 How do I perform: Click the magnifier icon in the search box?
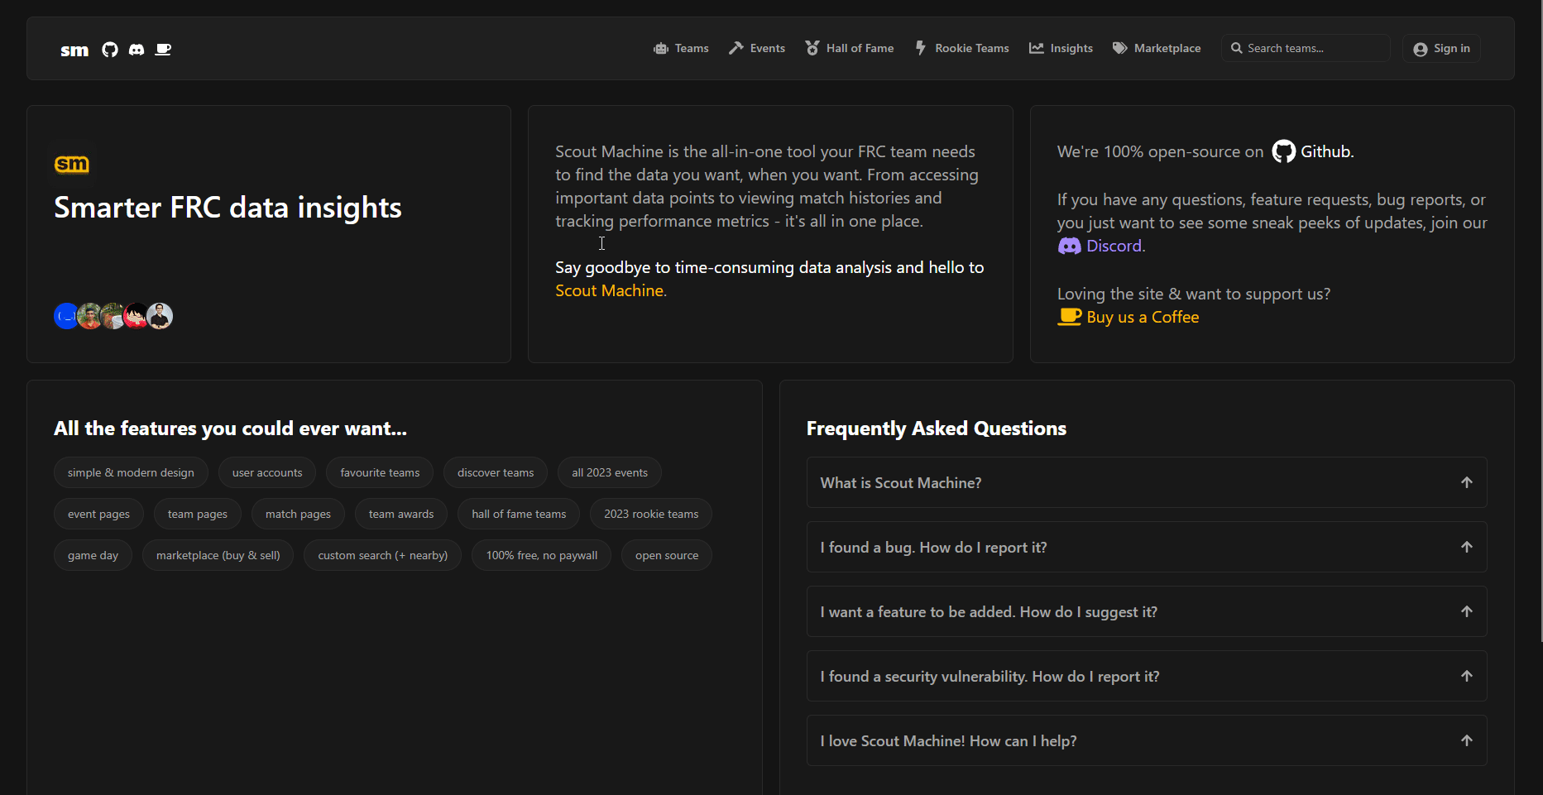tap(1237, 49)
